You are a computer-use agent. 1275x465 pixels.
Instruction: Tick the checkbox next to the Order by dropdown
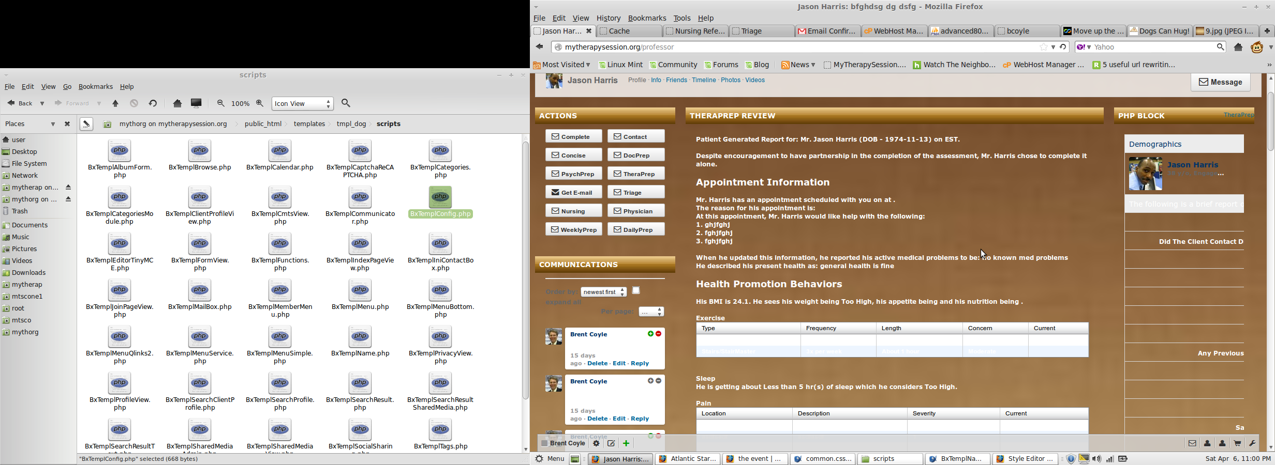pos(636,291)
